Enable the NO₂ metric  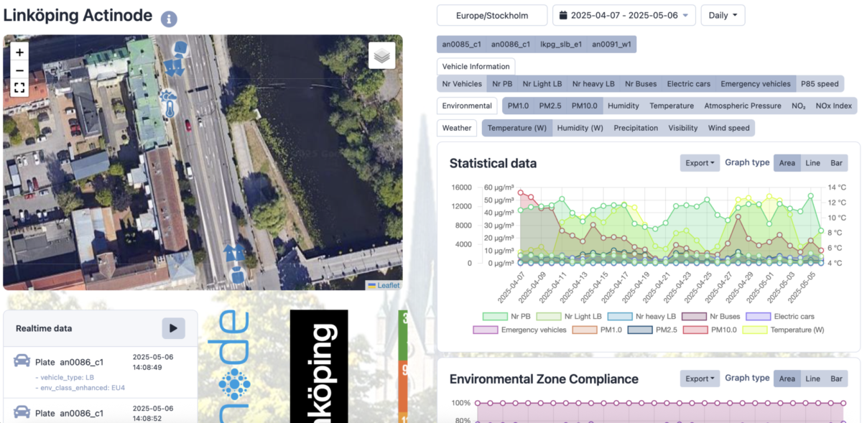coord(799,106)
